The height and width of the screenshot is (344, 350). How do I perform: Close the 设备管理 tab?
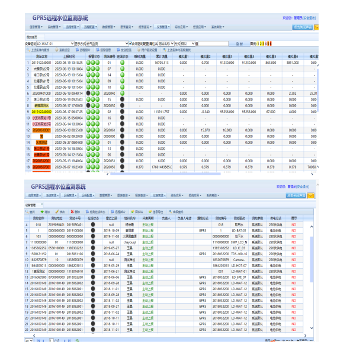pos(41,204)
